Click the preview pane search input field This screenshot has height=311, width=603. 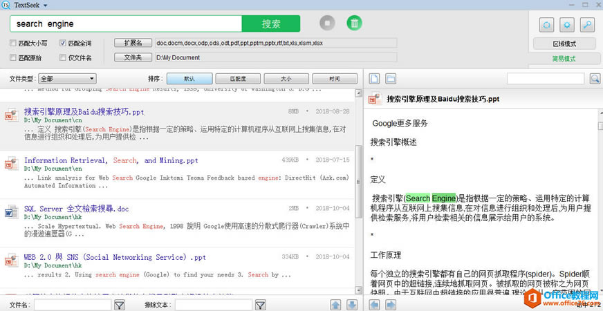click(x=546, y=79)
